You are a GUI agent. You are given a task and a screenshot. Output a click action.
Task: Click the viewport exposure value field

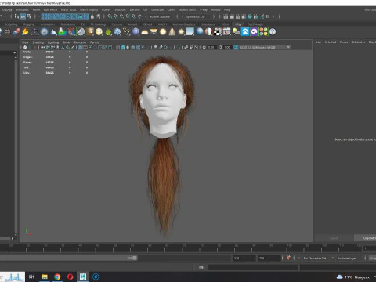[211, 47]
